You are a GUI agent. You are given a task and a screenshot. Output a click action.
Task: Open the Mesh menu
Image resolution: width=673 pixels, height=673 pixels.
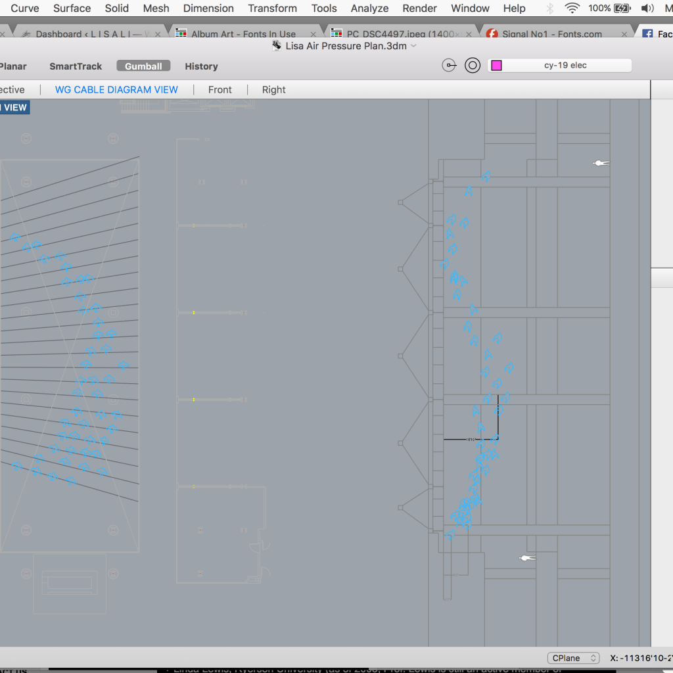pos(156,8)
